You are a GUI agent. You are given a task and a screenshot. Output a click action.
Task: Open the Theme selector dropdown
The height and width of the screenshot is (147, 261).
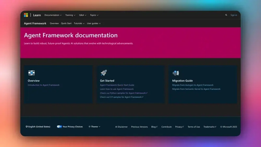point(94,127)
